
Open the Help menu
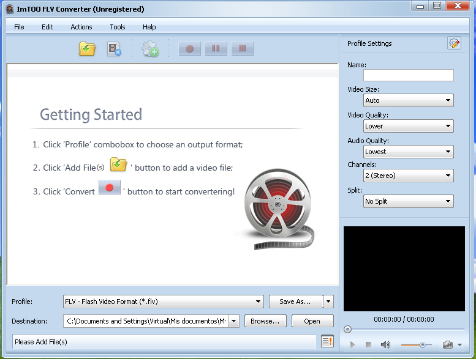149,27
